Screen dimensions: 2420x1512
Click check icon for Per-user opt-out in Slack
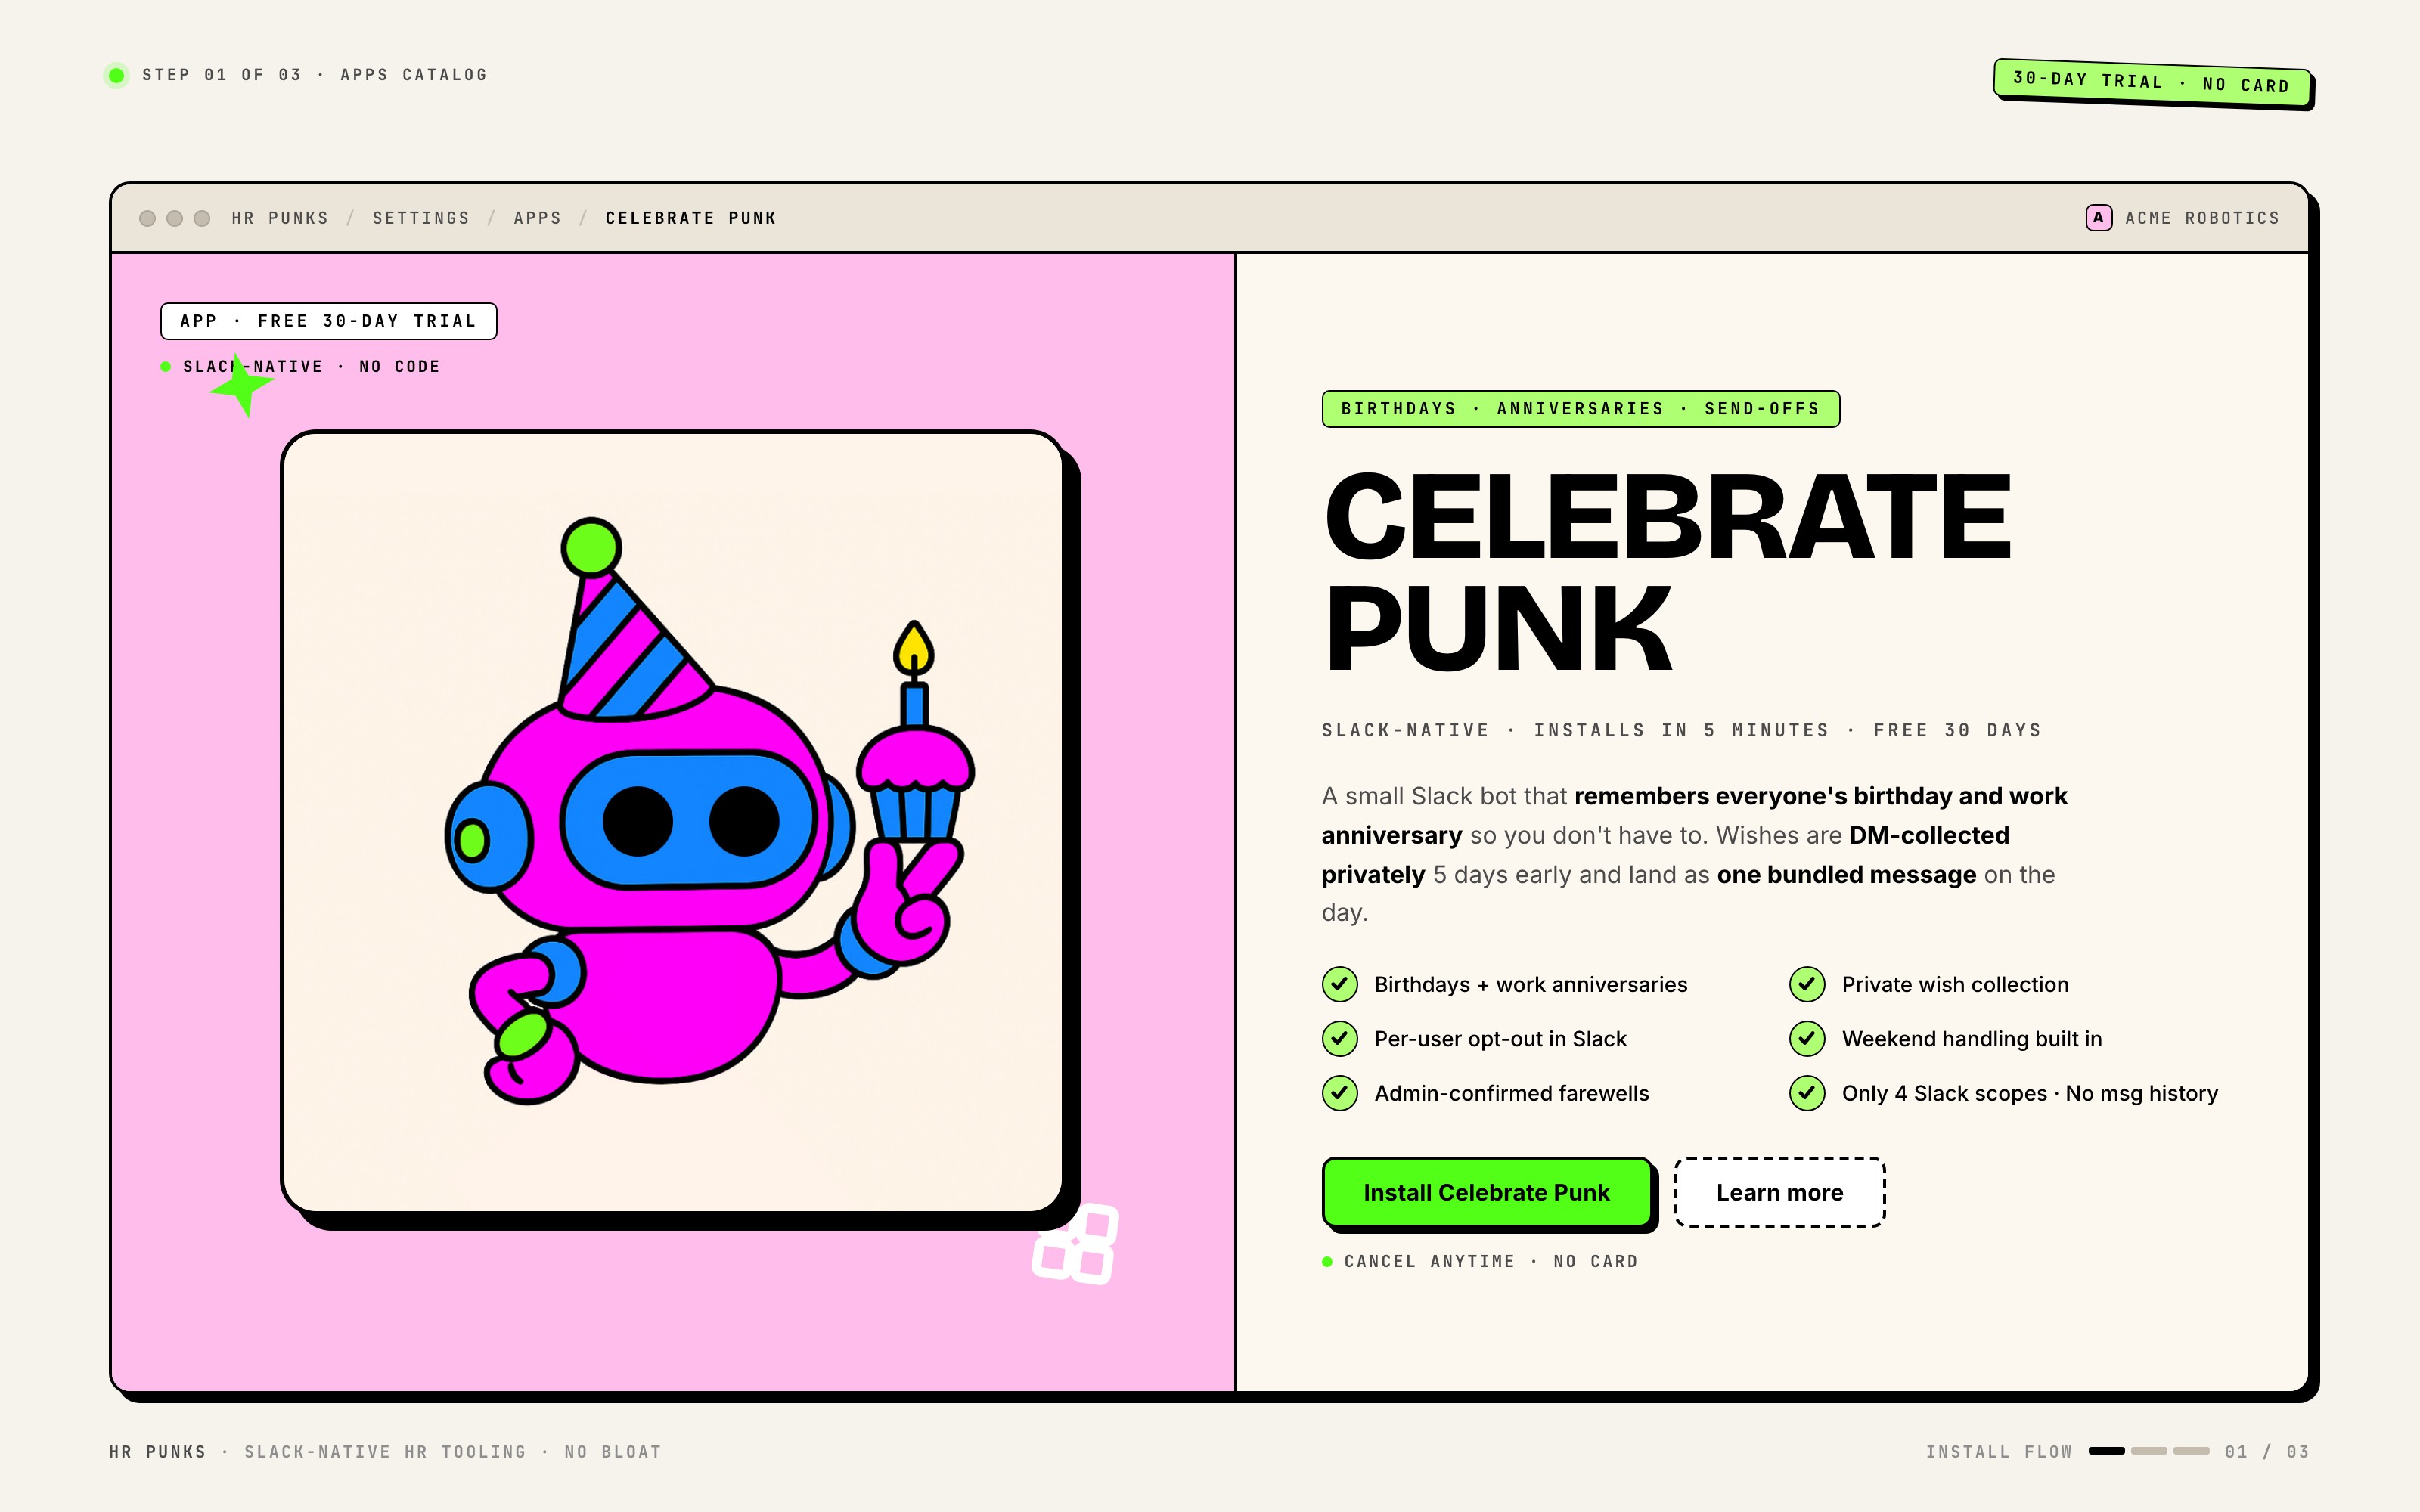(1340, 1039)
